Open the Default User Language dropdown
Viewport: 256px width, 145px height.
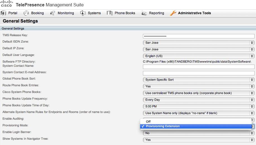click(x=198, y=56)
